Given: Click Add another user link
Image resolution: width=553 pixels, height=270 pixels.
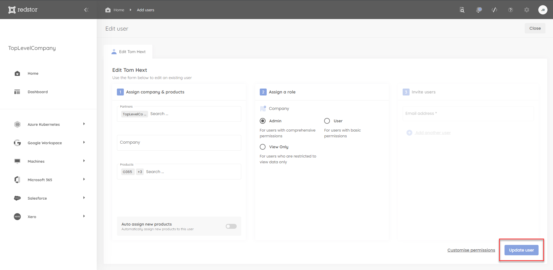Looking at the screenshot, I should coord(433,133).
